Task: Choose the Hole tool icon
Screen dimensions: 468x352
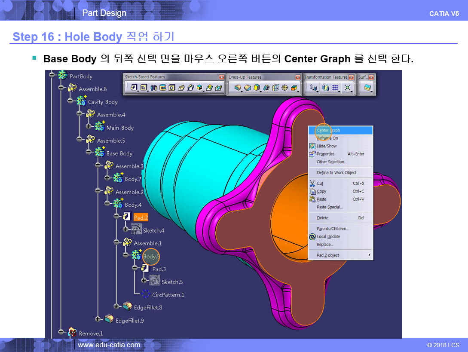Action: (171, 88)
